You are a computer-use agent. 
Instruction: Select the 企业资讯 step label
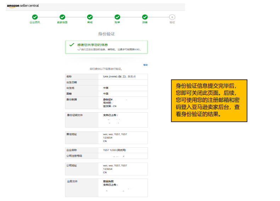(35, 23)
